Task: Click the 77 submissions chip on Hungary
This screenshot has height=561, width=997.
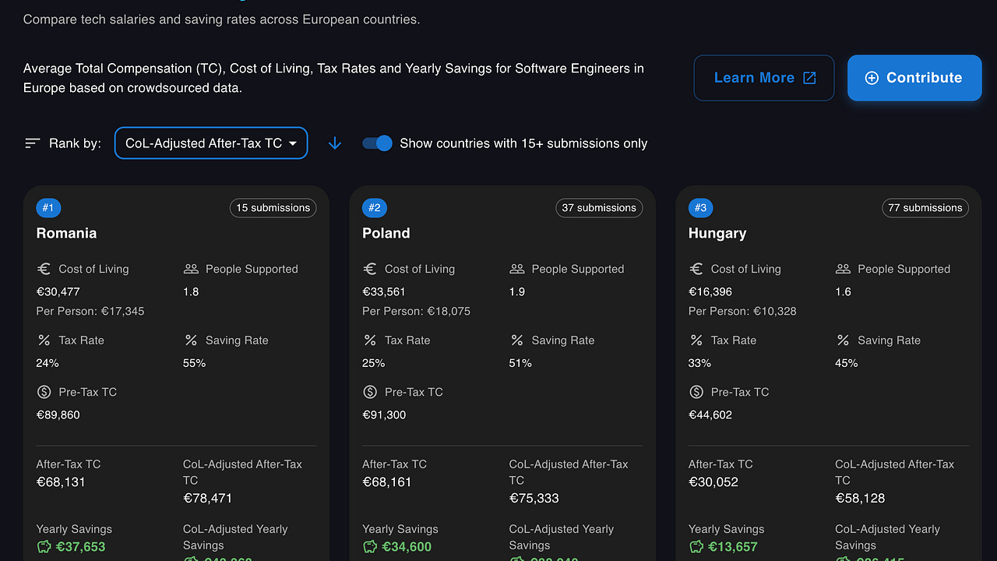Action: pos(925,208)
